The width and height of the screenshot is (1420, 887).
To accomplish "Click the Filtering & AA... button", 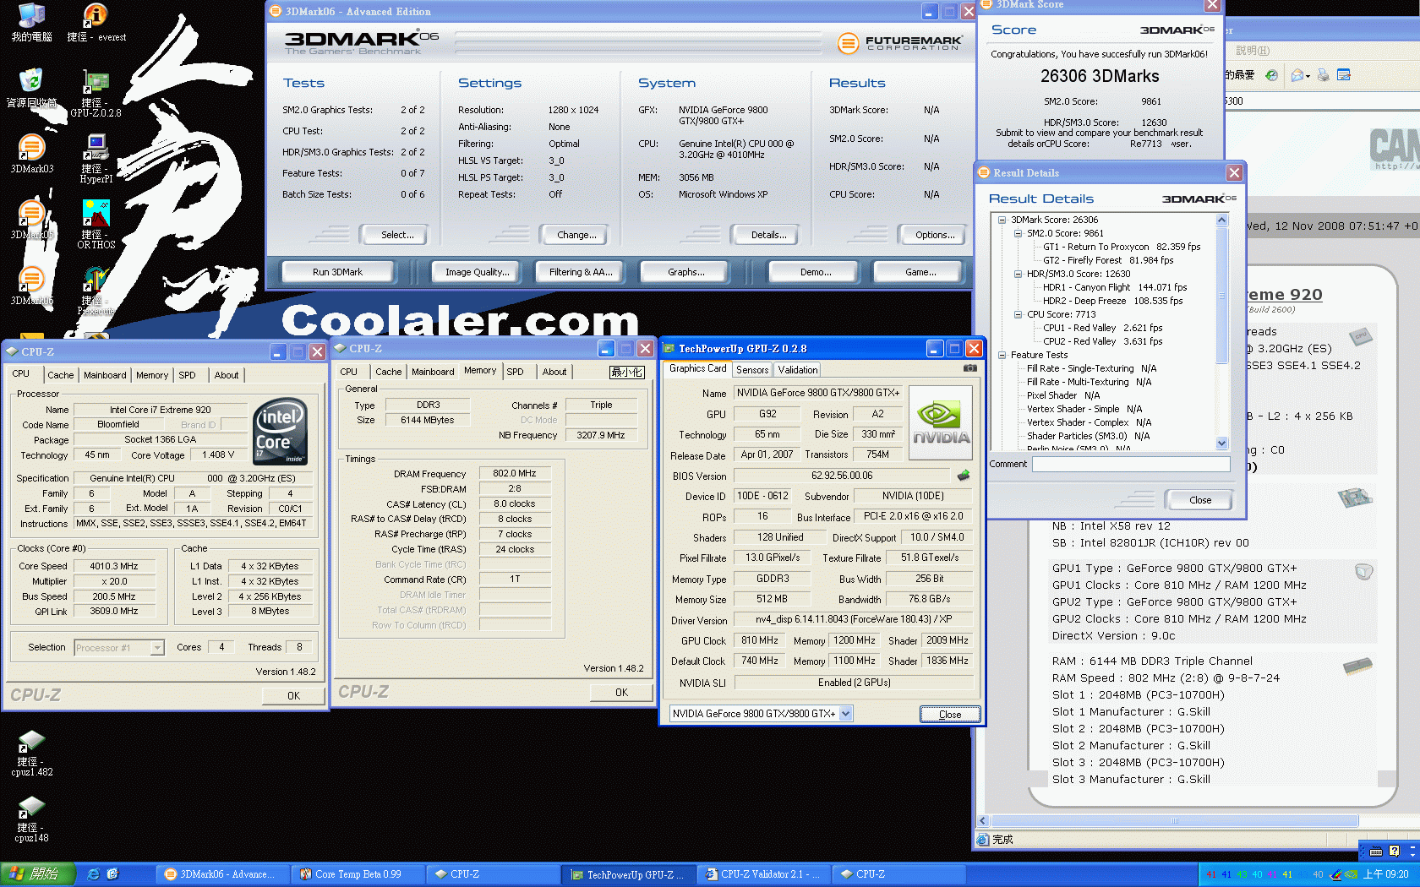I will pos(580,272).
